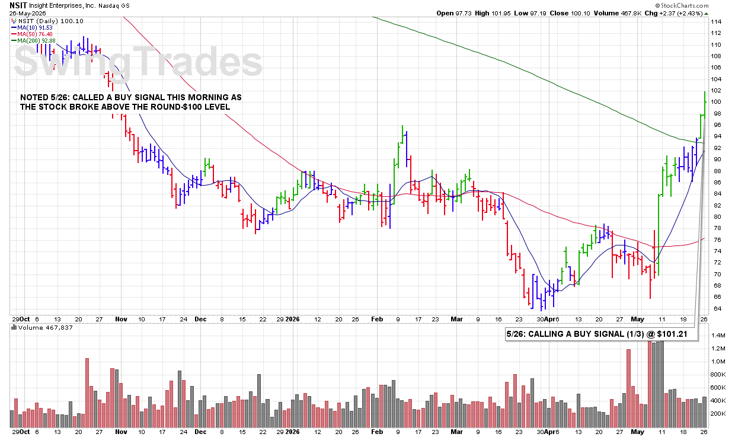Click the 800K volume axis label

pos(718,375)
